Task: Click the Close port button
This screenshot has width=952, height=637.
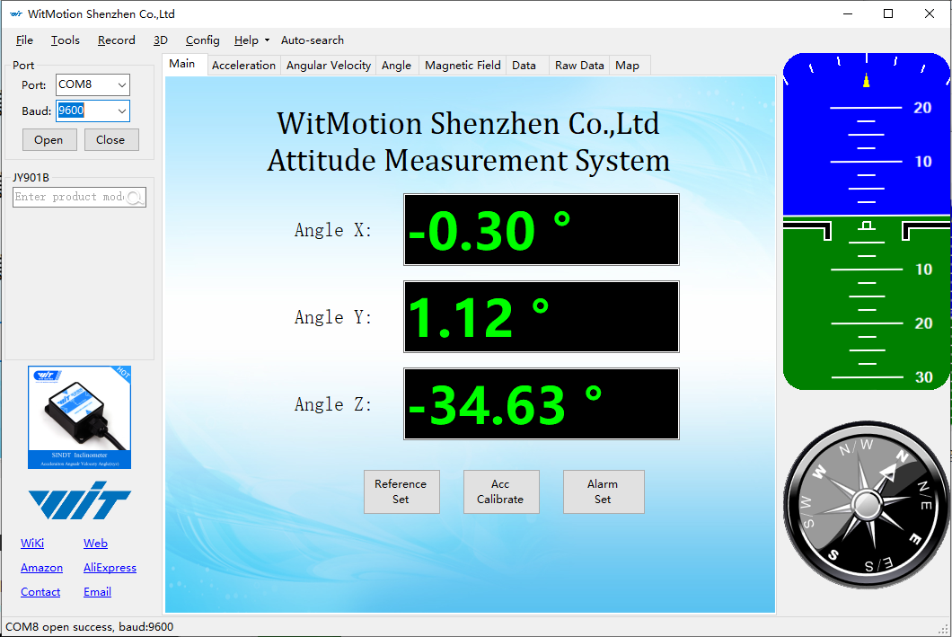Action: (111, 139)
